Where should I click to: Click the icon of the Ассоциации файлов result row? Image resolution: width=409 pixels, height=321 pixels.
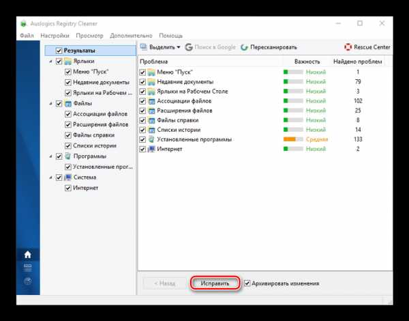151,101
